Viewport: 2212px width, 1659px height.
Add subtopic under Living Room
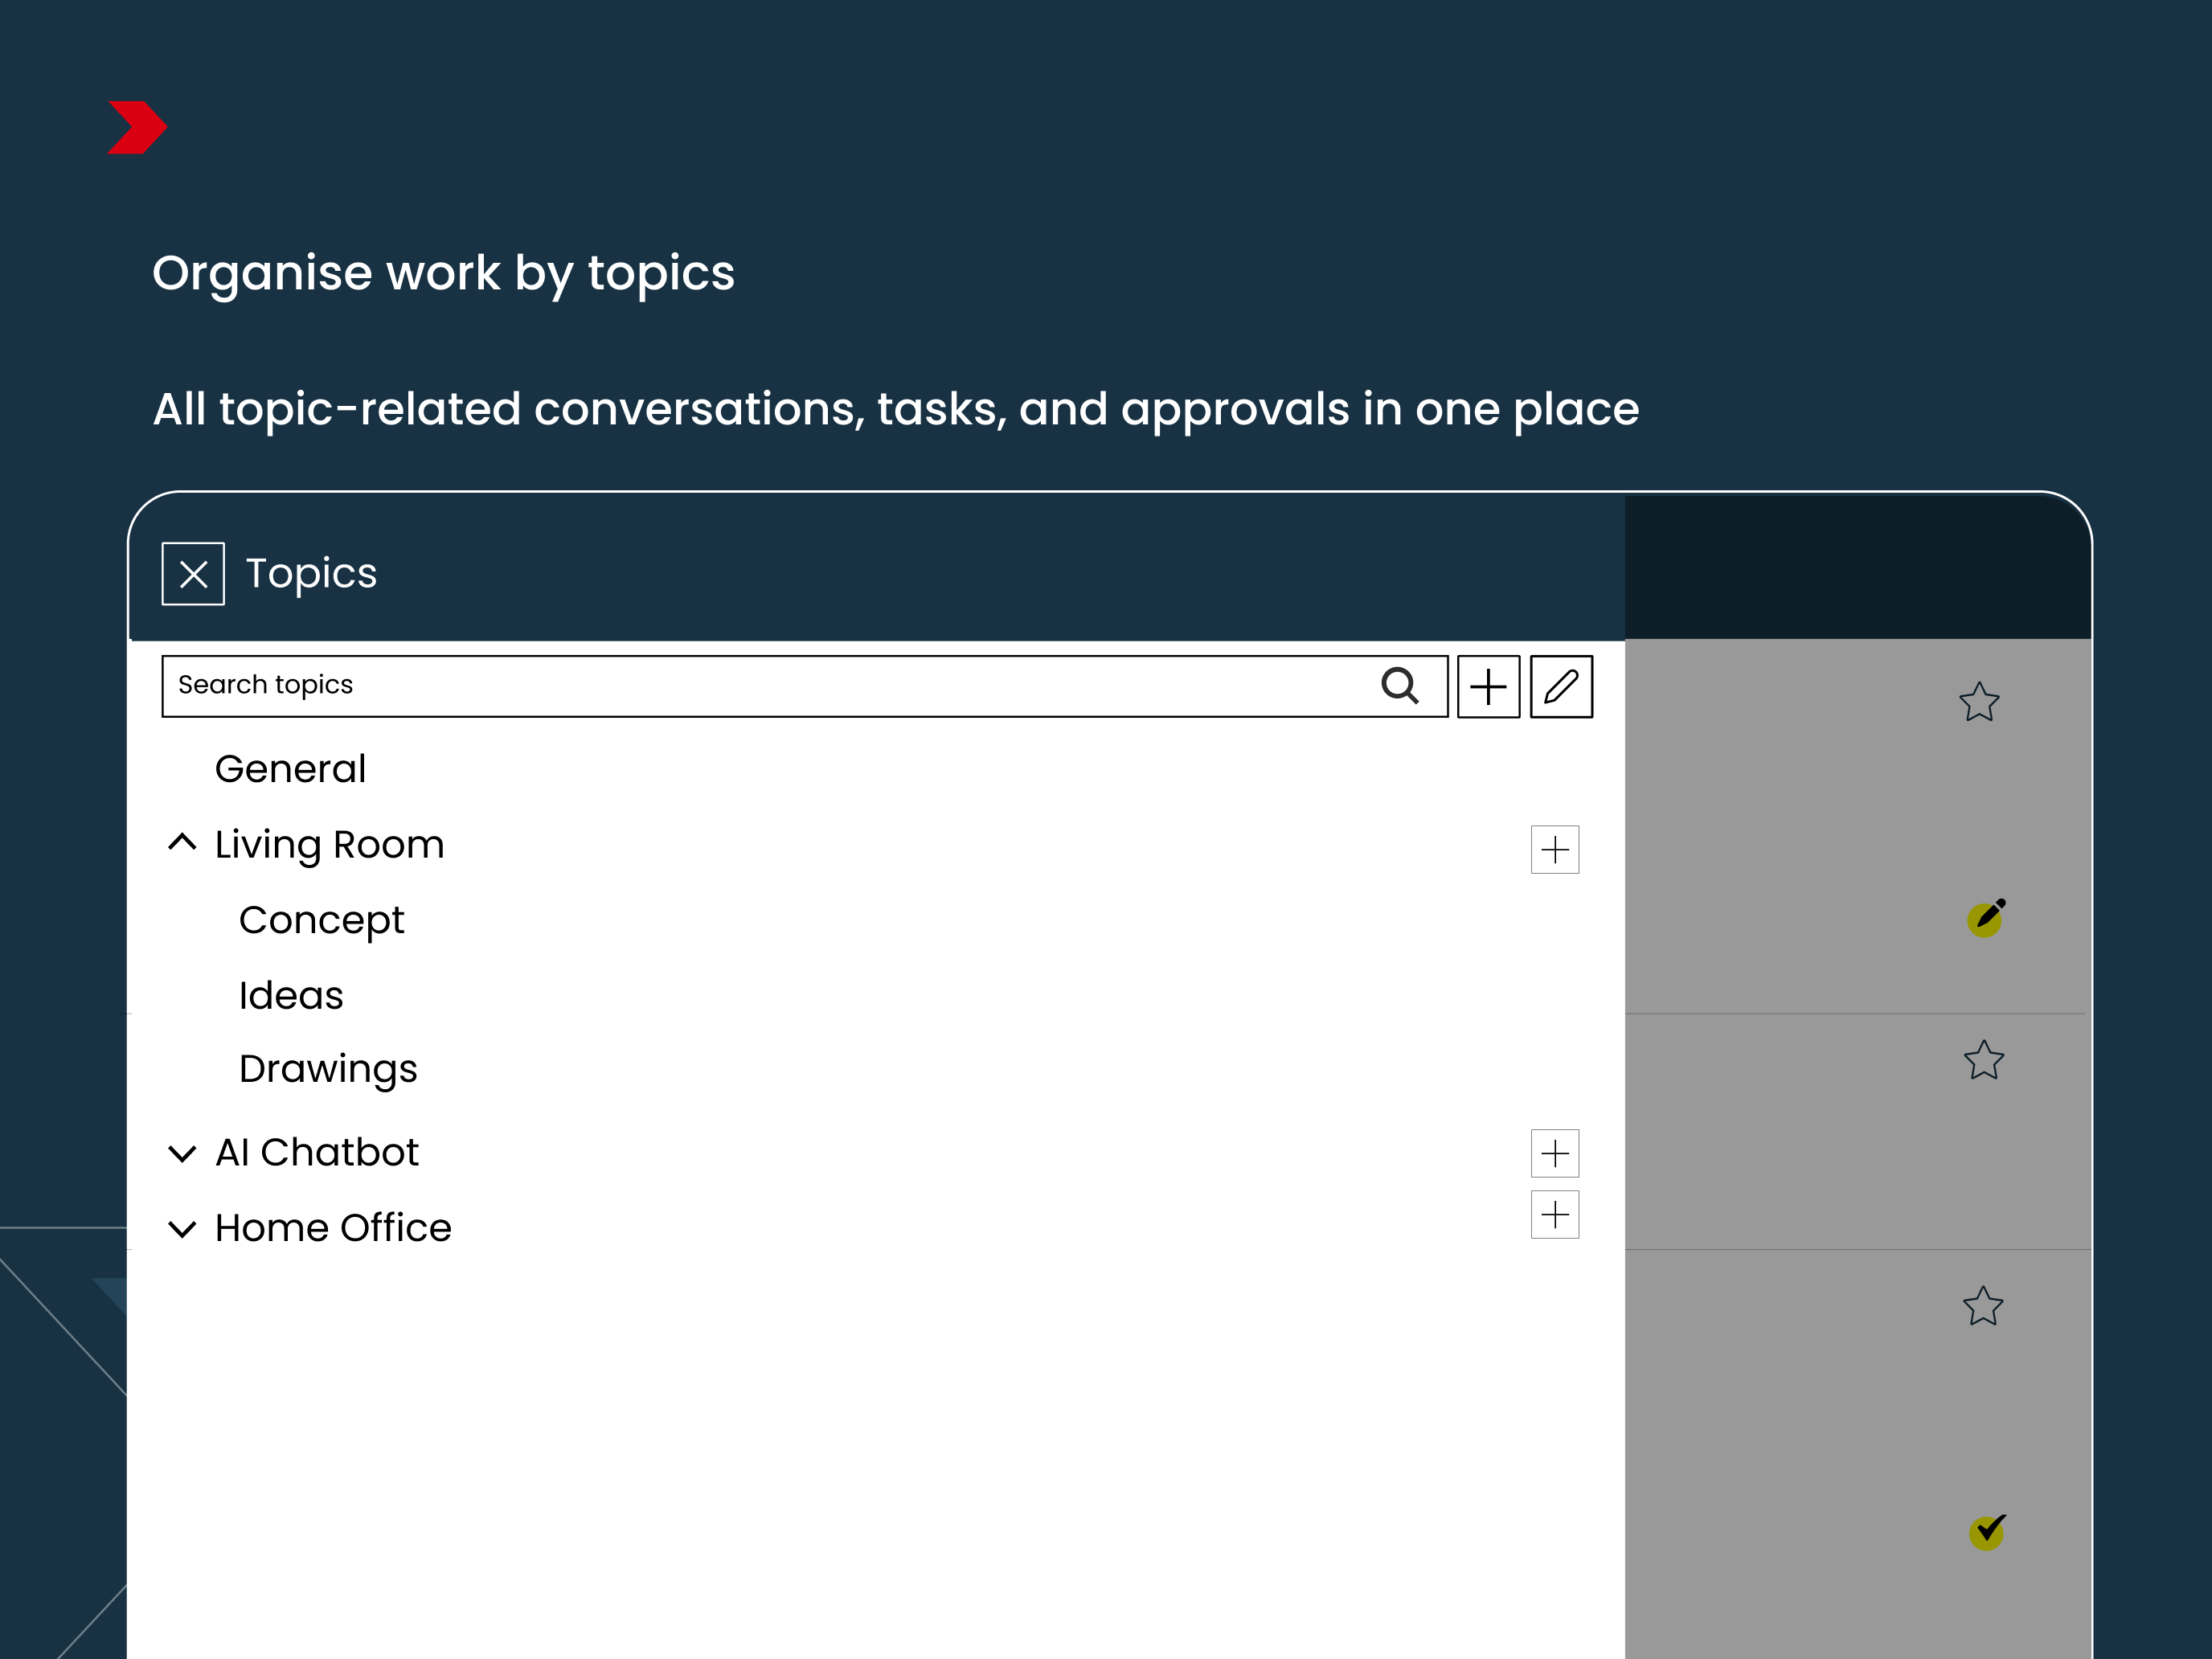pyautogui.click(x=1555, y=850)
